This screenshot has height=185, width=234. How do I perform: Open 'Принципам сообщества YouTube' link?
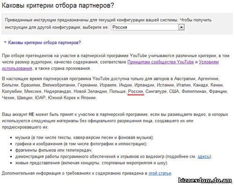click(x=161, y=62)
